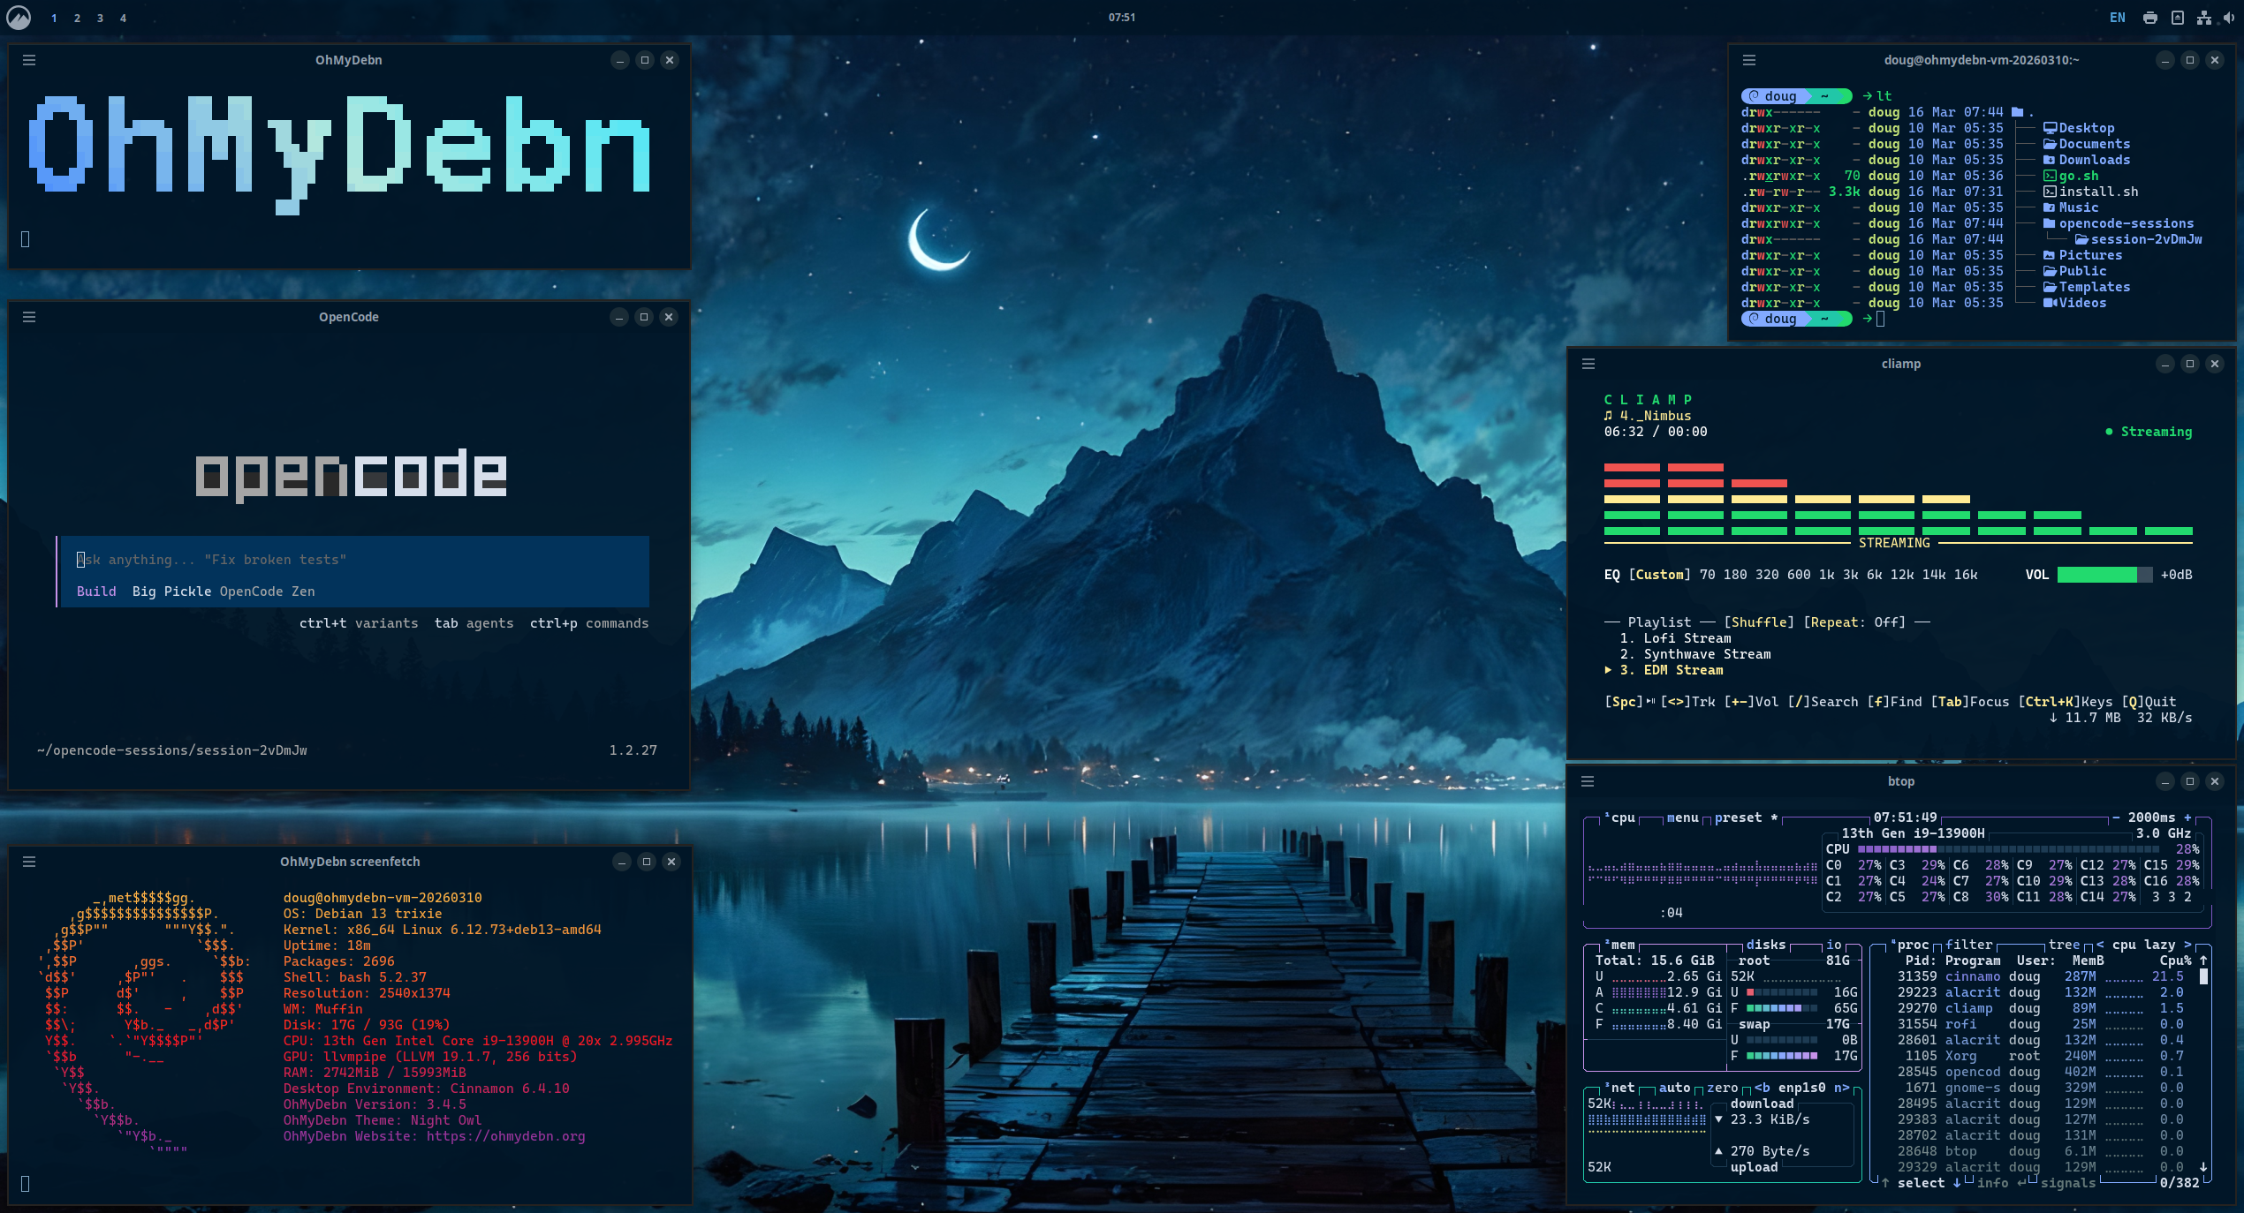The image size is (2244, 1213).
Task: Click the sound volume tray icon
Action: point(2228,18)
